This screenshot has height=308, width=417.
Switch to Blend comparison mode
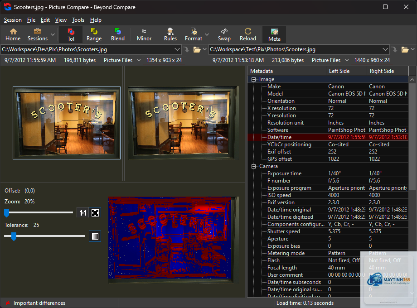(117, 34)
